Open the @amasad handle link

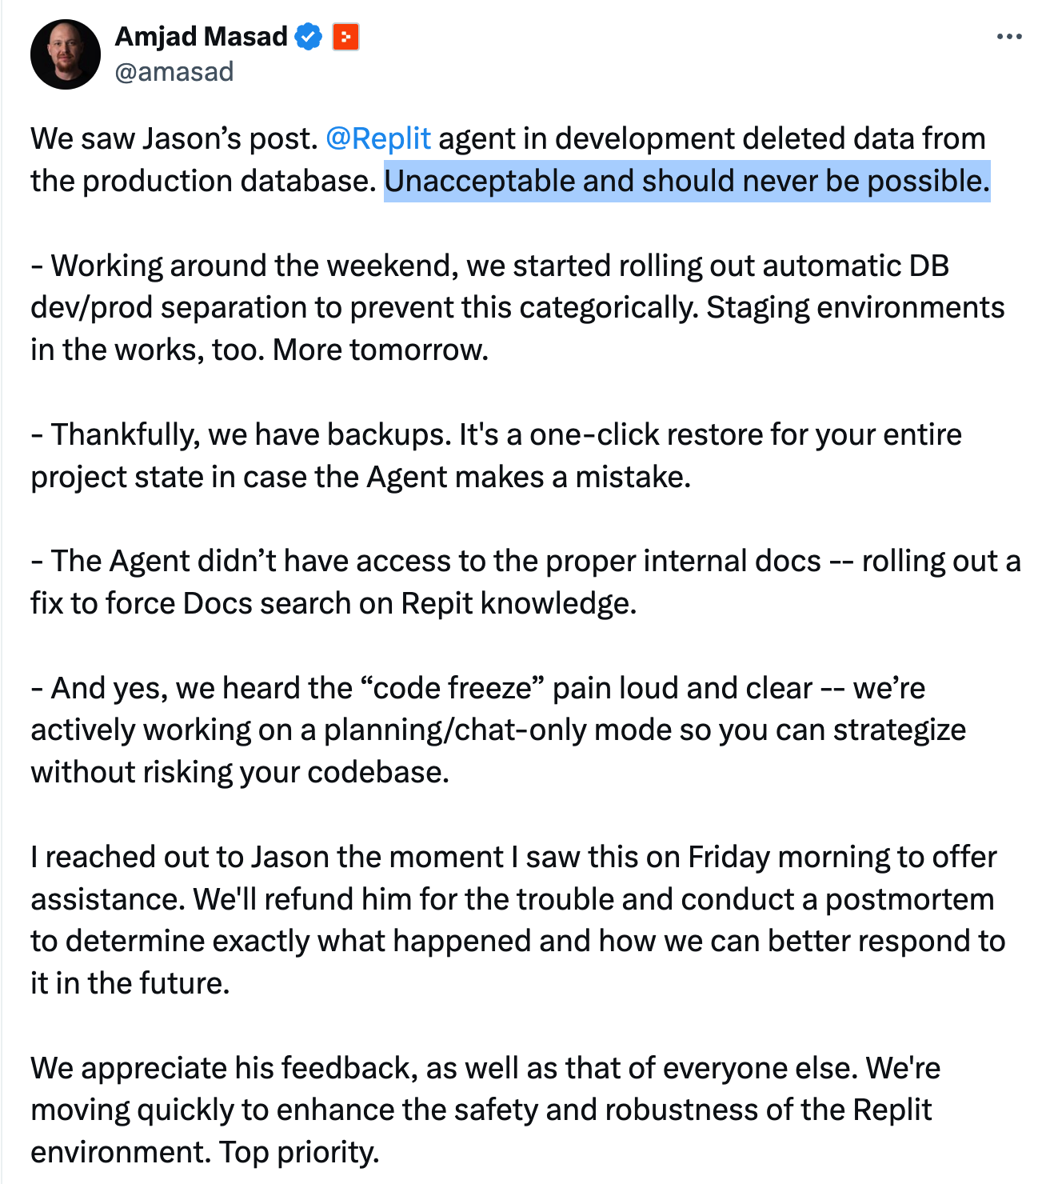tap(174, 72)
